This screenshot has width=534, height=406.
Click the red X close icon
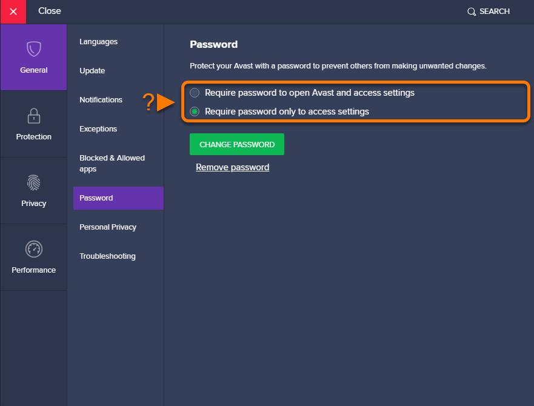click(13, 12)
